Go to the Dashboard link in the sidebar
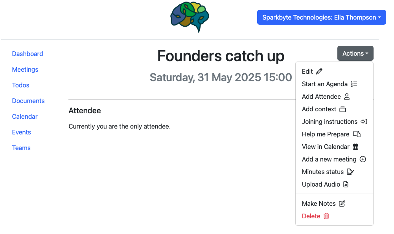The width and height of the screenshot is (394, 234). pyautogui.click(x=28, y=54)
